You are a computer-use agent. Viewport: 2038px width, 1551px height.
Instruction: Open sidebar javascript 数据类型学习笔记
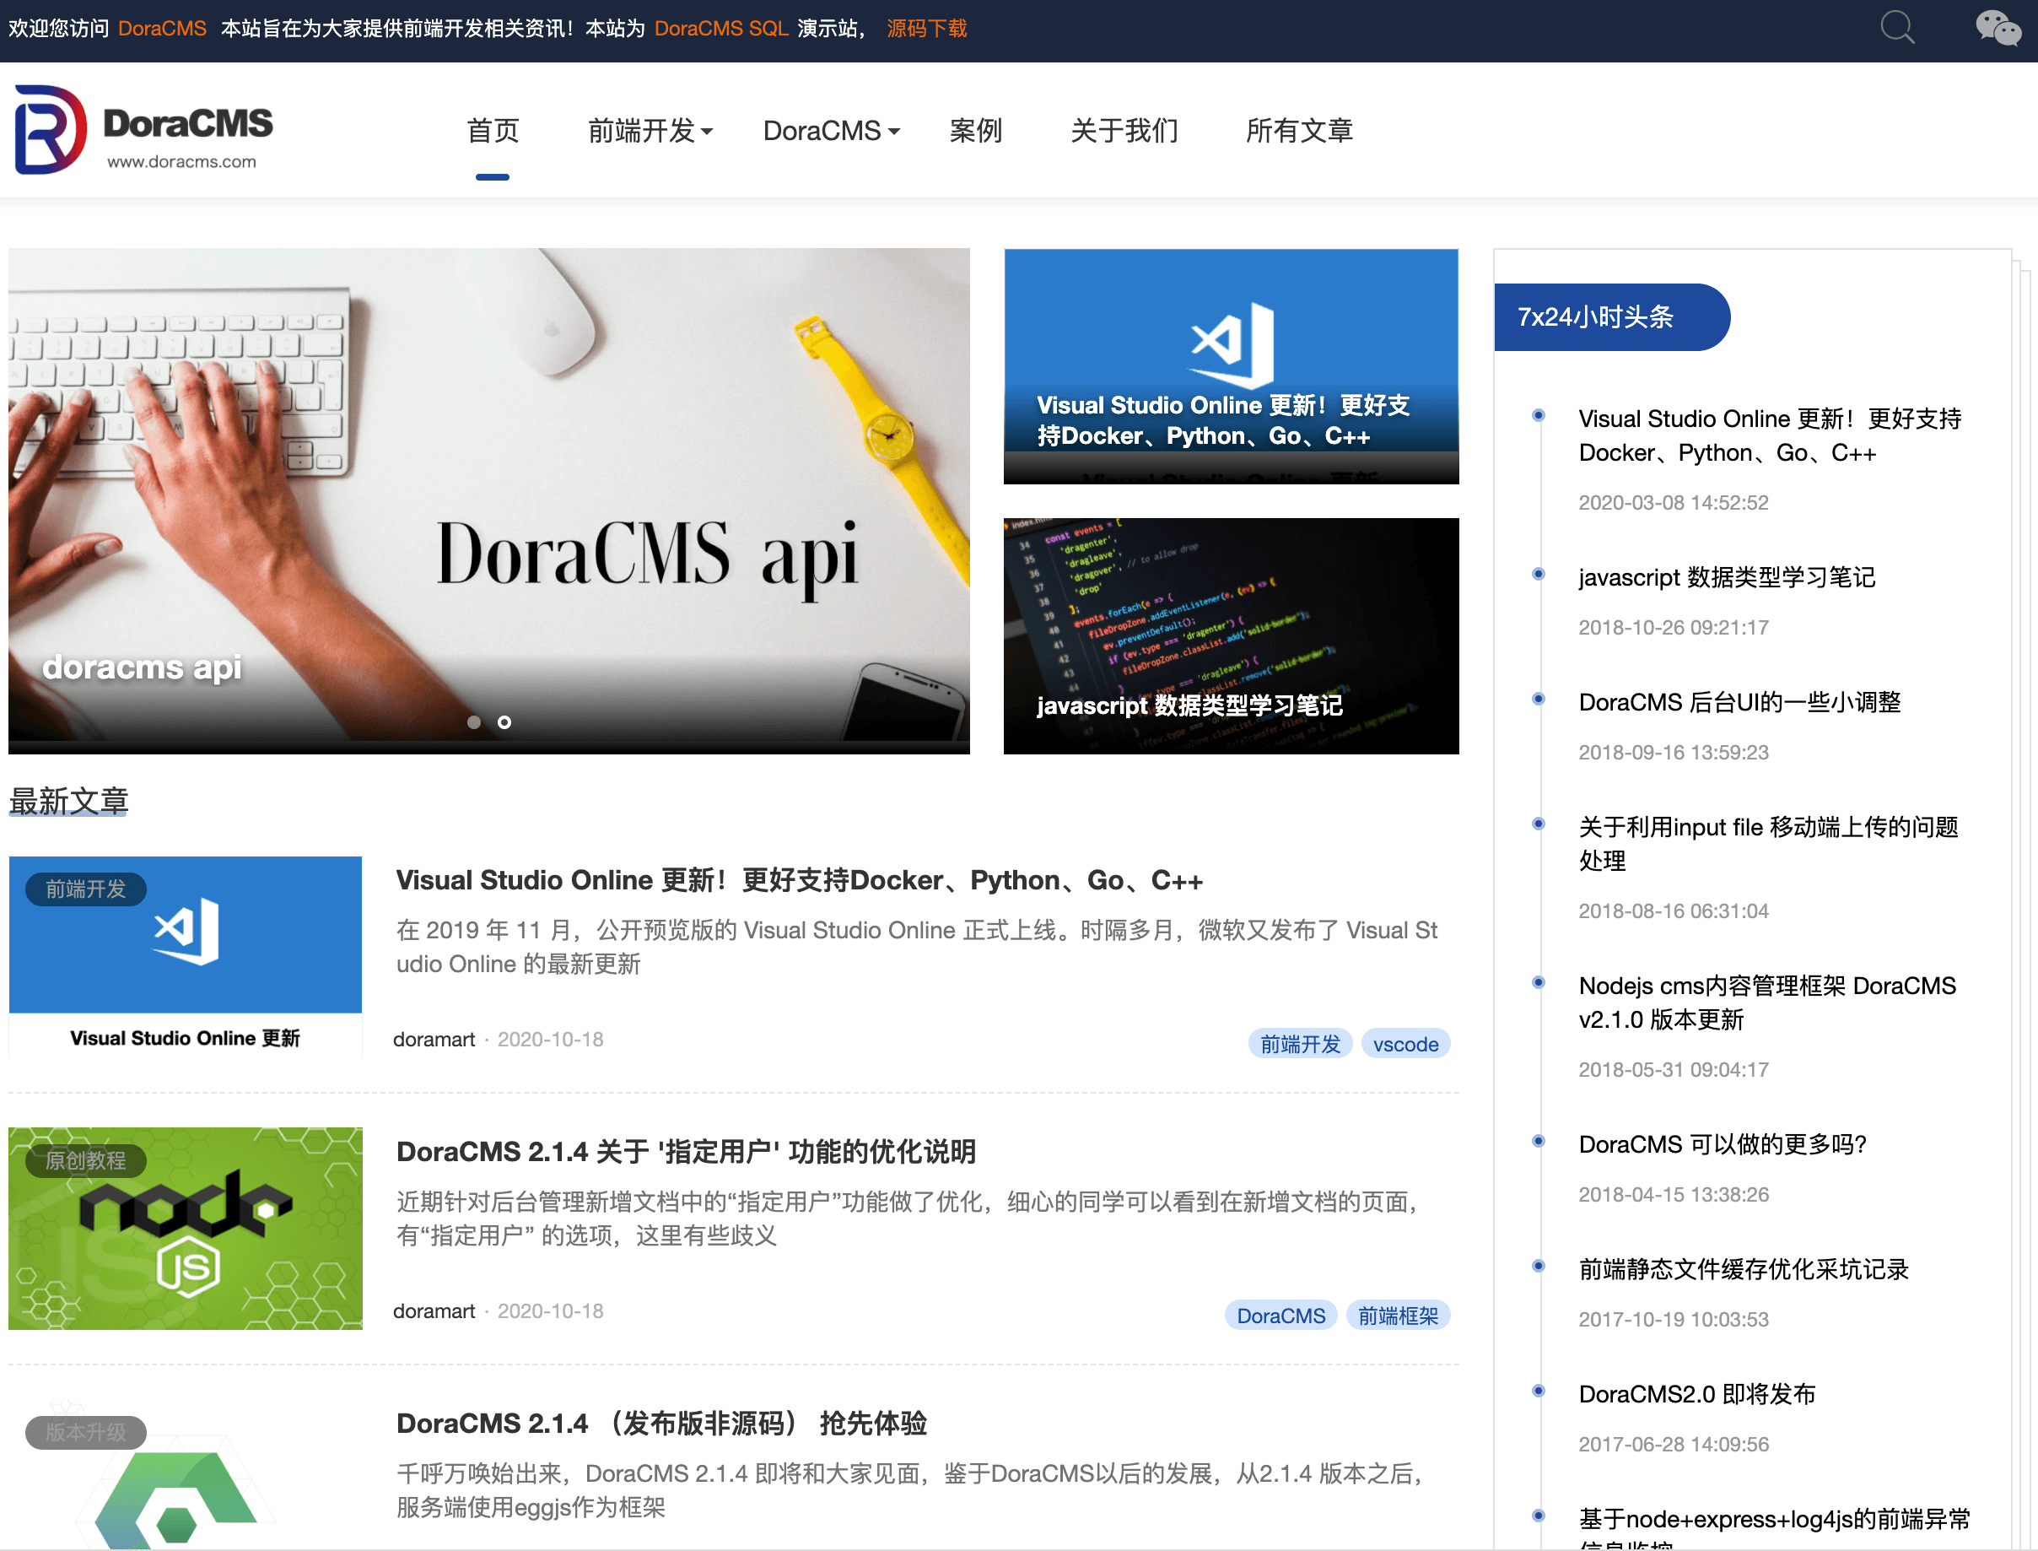point(1727,577)
